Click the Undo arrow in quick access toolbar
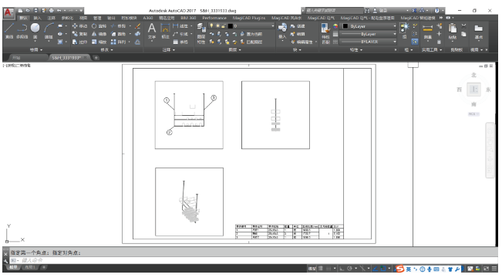502x278 pixels. click(59, 11)
